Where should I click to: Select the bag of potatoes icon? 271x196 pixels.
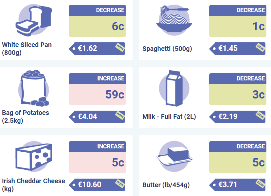tap(34, 88)
